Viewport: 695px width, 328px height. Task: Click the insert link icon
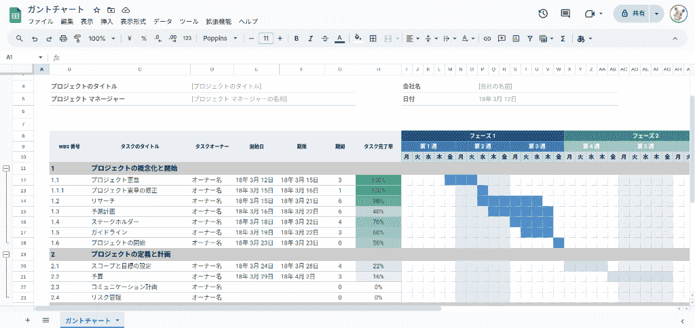coord(487,39)
